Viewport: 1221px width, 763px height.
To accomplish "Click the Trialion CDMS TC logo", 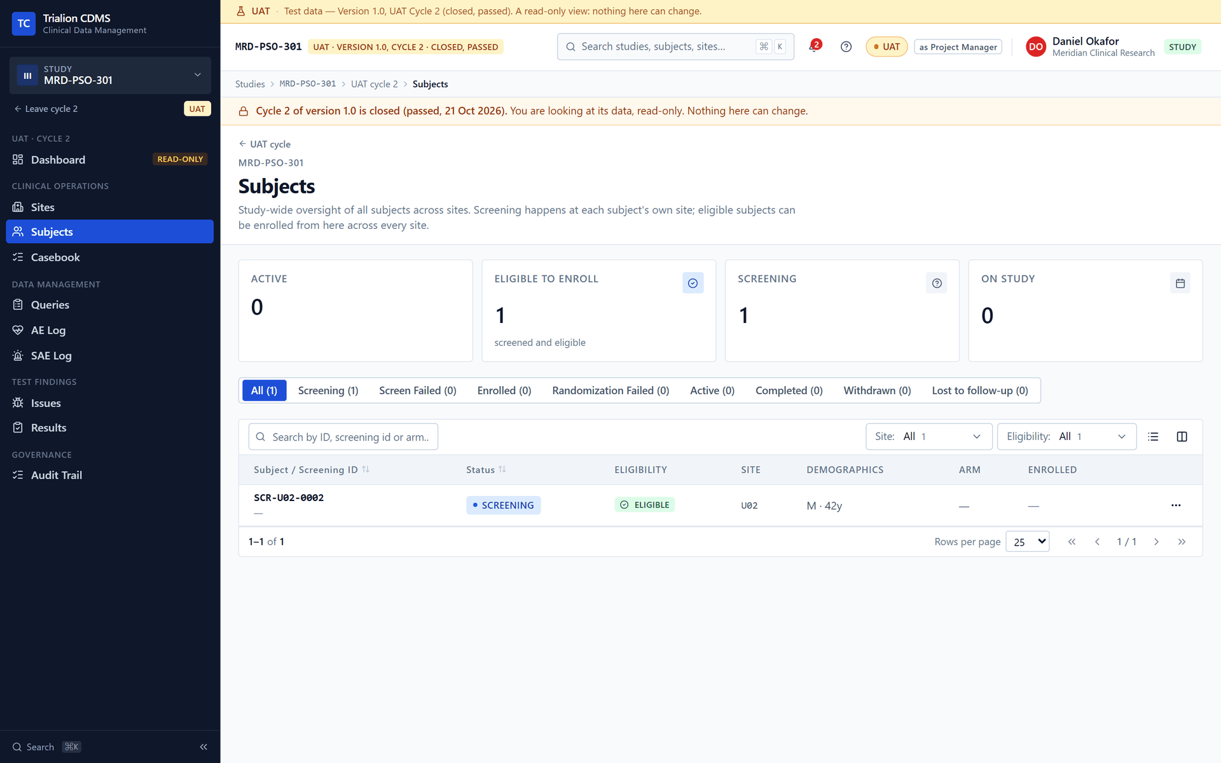I will click(24, 24).
